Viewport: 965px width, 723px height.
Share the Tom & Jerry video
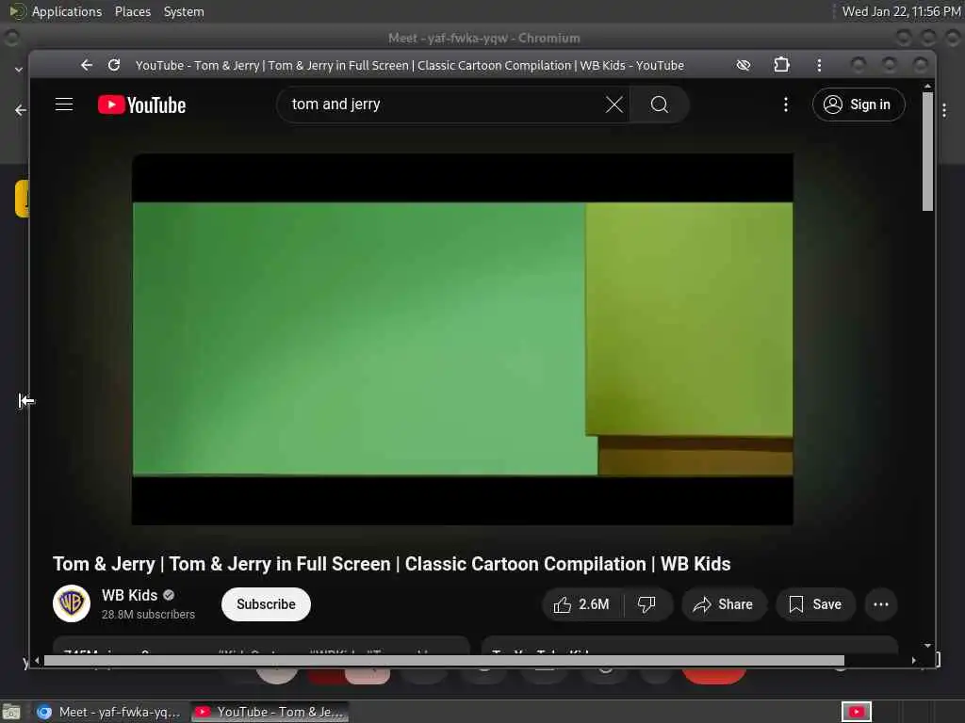pos(724,604)
